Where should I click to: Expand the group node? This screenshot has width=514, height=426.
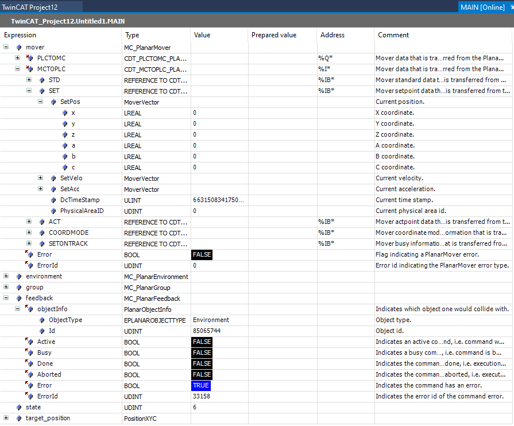6,286
